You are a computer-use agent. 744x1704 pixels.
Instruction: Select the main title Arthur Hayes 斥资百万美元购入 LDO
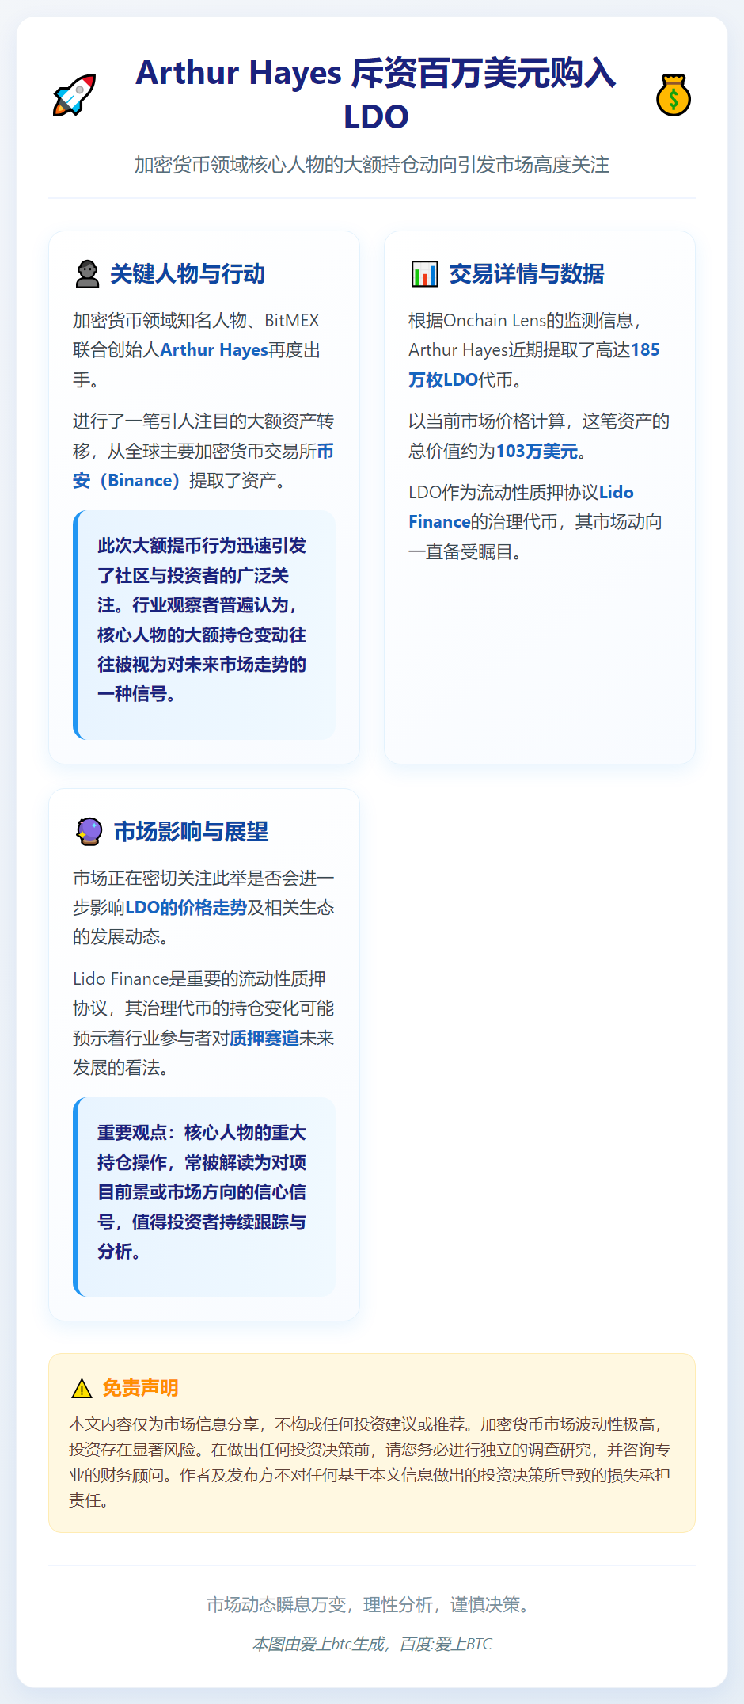pos(376,94)
